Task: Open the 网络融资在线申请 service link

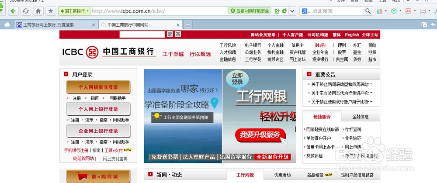Action: tap(323, 129)
